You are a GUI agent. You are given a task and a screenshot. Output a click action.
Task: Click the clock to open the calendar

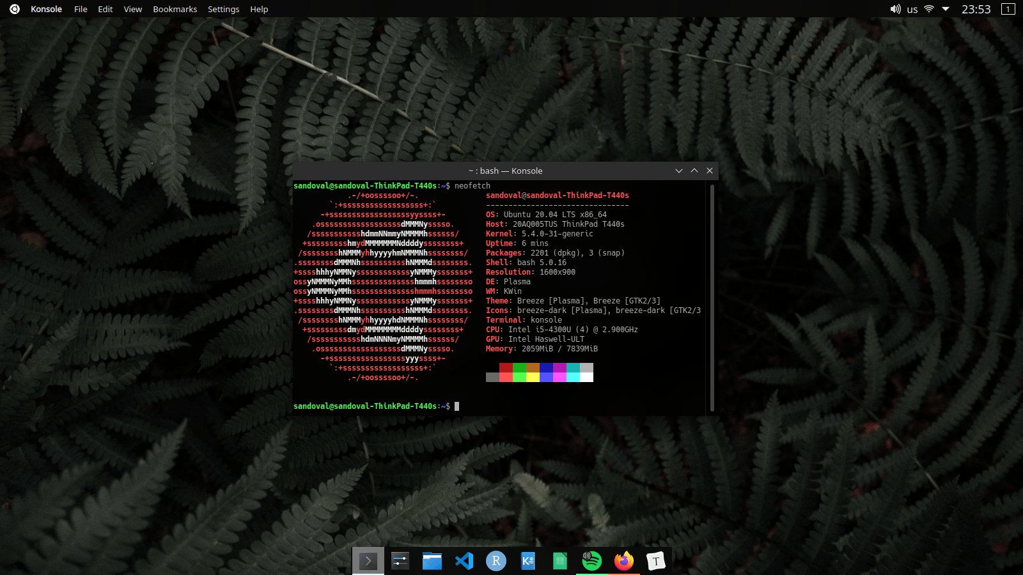tap(976, 9)
